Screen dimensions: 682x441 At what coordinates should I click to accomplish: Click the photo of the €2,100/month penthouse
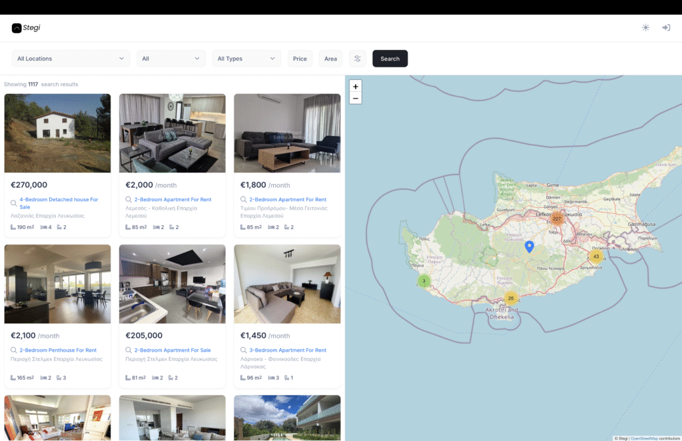57,284
